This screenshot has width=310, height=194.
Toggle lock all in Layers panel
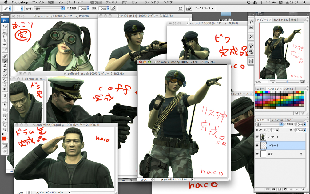277,130
